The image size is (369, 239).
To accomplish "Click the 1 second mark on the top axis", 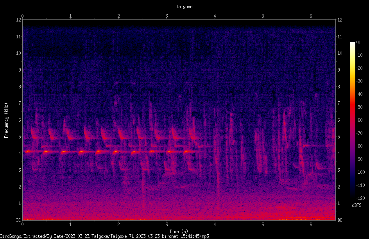I will [x=70, y=16].
